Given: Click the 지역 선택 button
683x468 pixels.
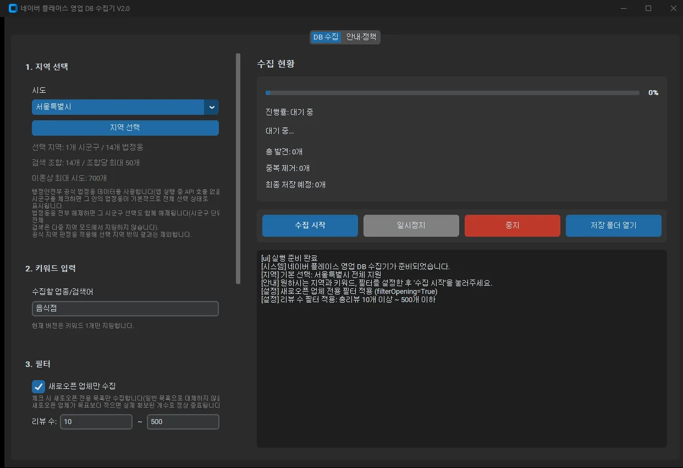Looking at the screenshot, I should click(125, 127).
